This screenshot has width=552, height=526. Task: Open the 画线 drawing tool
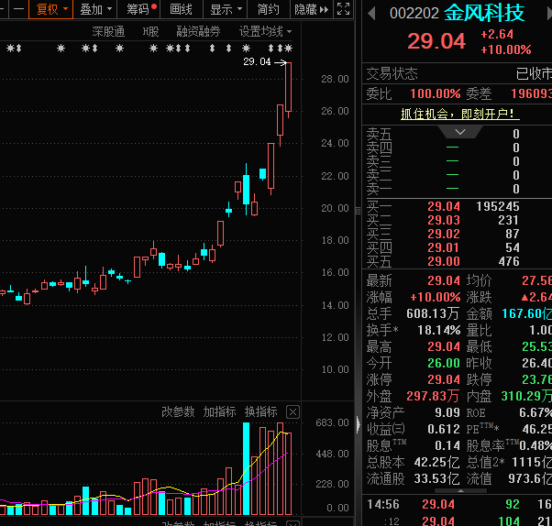pyautogui.click(x=182, y=9)
